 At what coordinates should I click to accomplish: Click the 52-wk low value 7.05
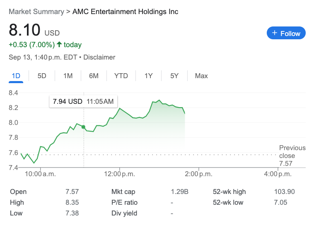(x=280, y=202)
